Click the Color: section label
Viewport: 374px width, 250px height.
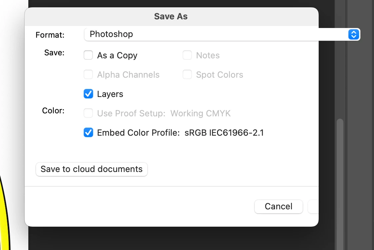point(53,111)
